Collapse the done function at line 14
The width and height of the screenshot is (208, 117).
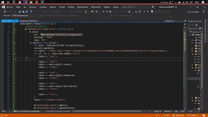[15, 43]
